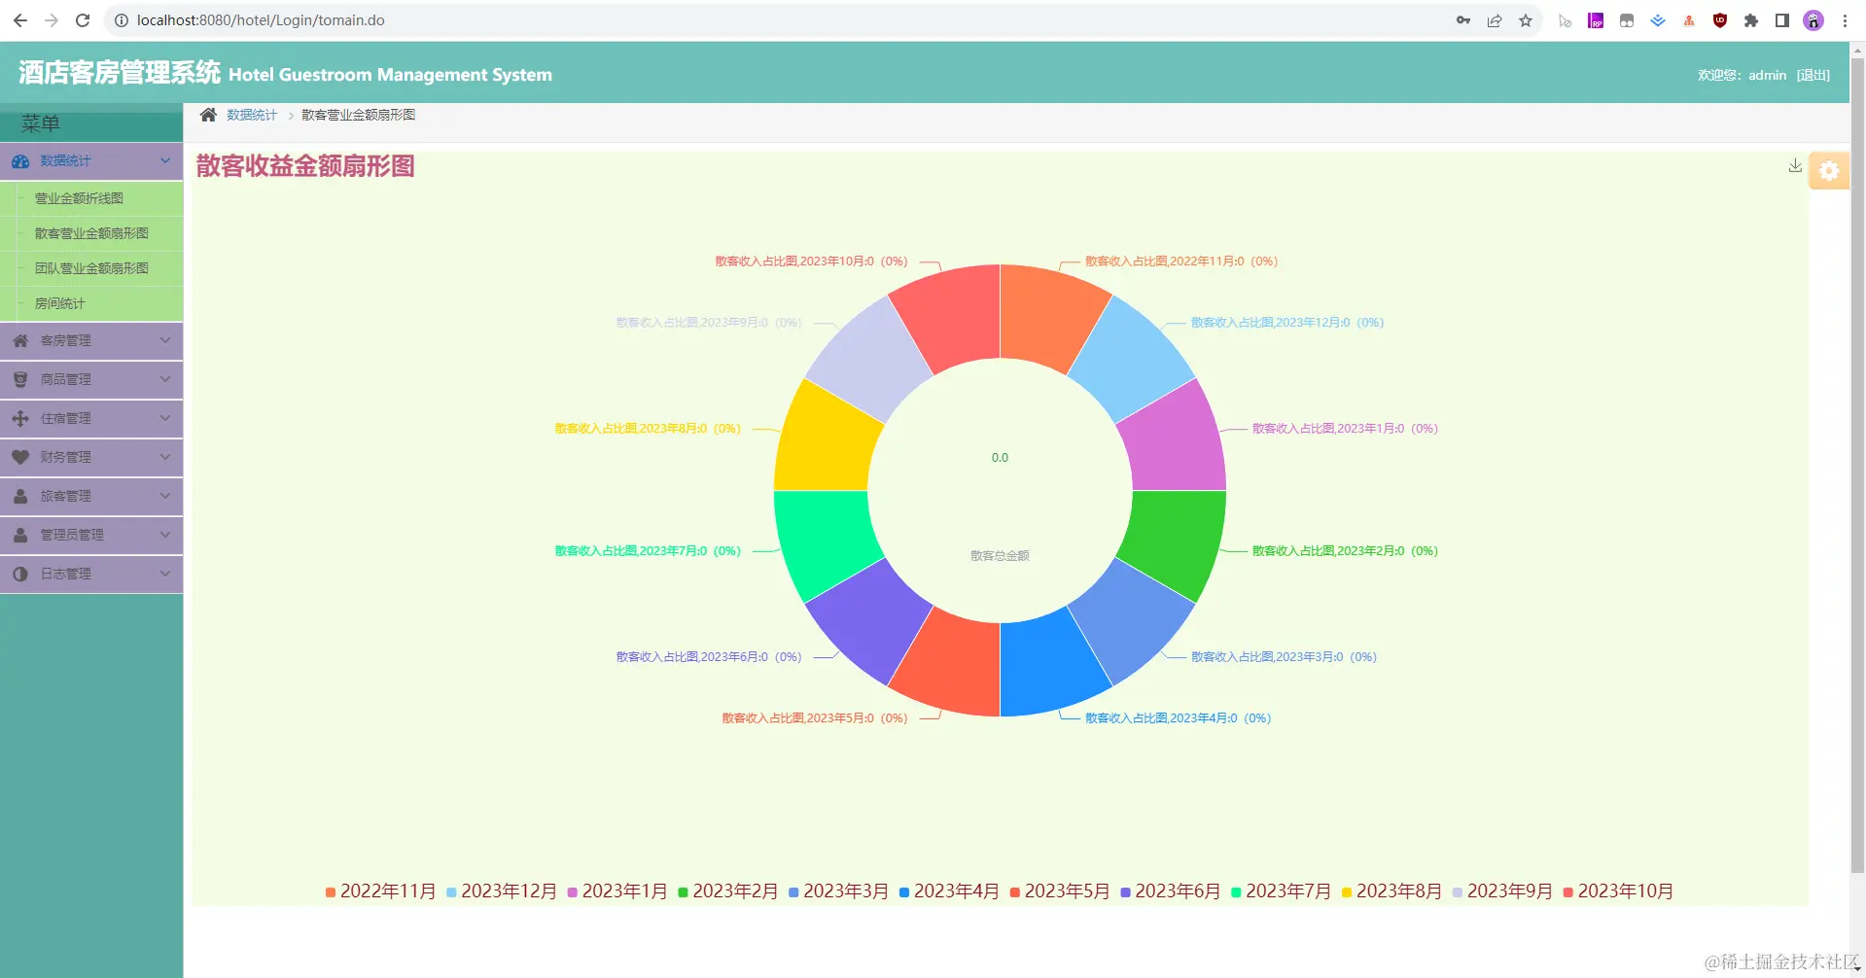Toggle 2023年3月 legend series
The image size is (1866, 978).
pyautogui.click(x=839, y=891)
